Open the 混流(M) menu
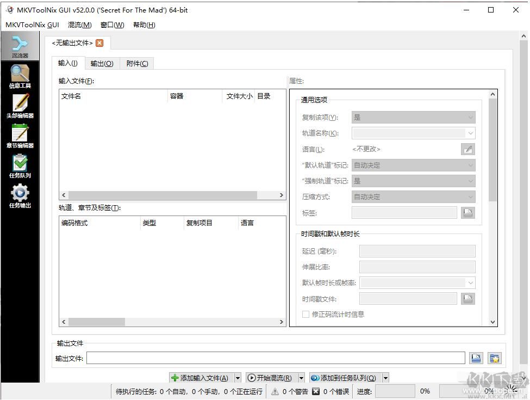The width and height of the screenshot is (530, 400). pos(79,24)
